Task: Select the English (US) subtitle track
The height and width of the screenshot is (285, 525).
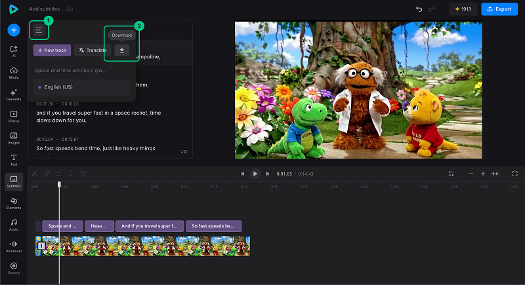Action: coord(81,87)
